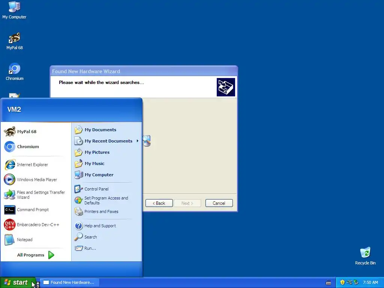
Task: Click the on-screen keyboard taskbar icon
Action: point(328,283)
